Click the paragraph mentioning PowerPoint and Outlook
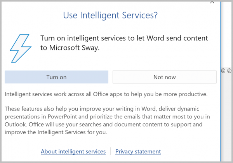 point(107,120)
